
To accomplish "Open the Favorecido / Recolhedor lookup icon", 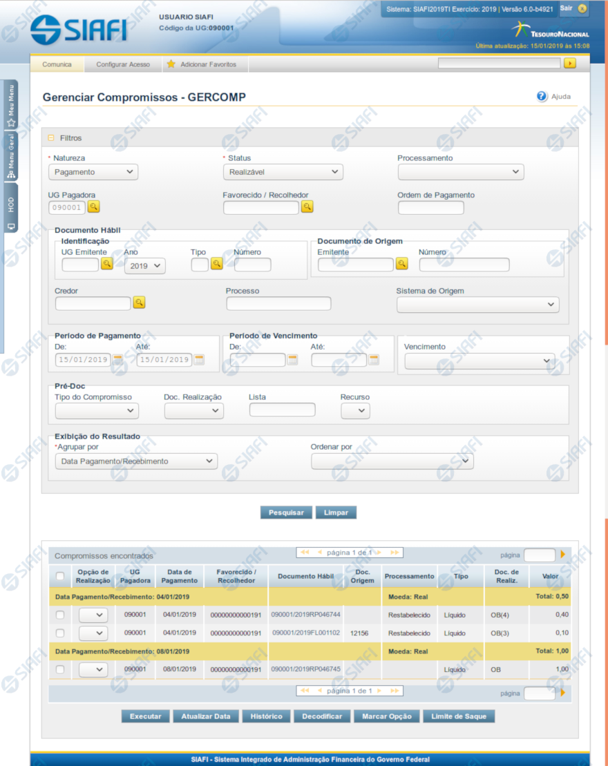I will [x=307, y=207].
